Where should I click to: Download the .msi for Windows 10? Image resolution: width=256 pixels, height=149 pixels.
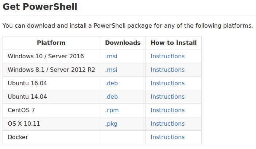111,56
